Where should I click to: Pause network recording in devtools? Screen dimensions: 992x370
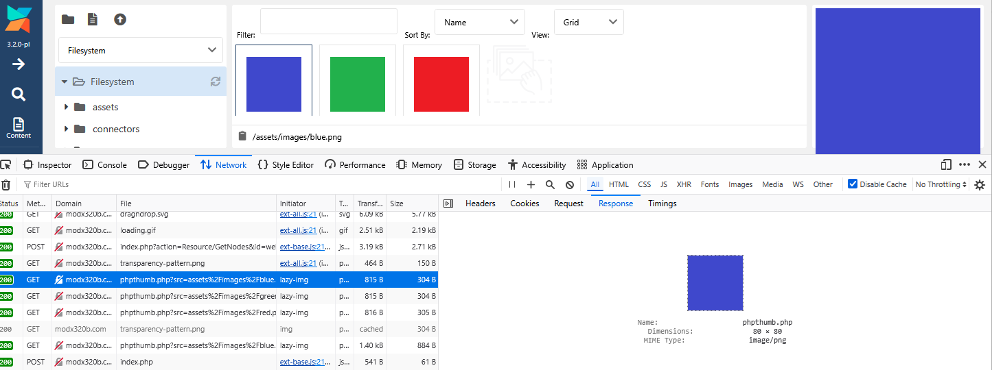tap(511, 184)
